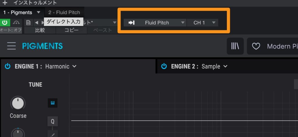The width and height of the screenshot is (298, 137).
Task: Click the automation curve icon next to power
Action: 17,22
